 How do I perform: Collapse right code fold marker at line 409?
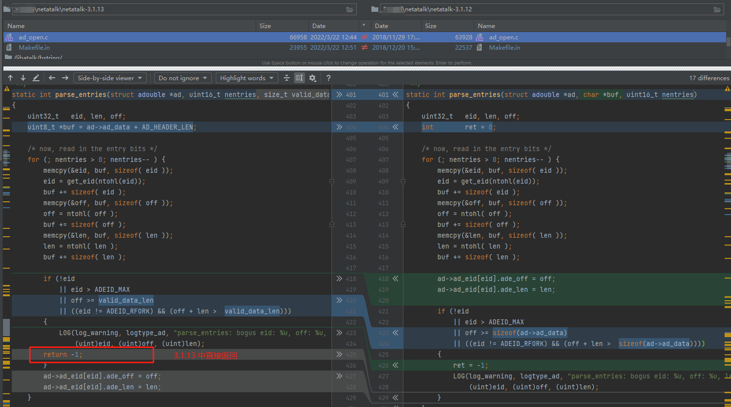(403, 182)
